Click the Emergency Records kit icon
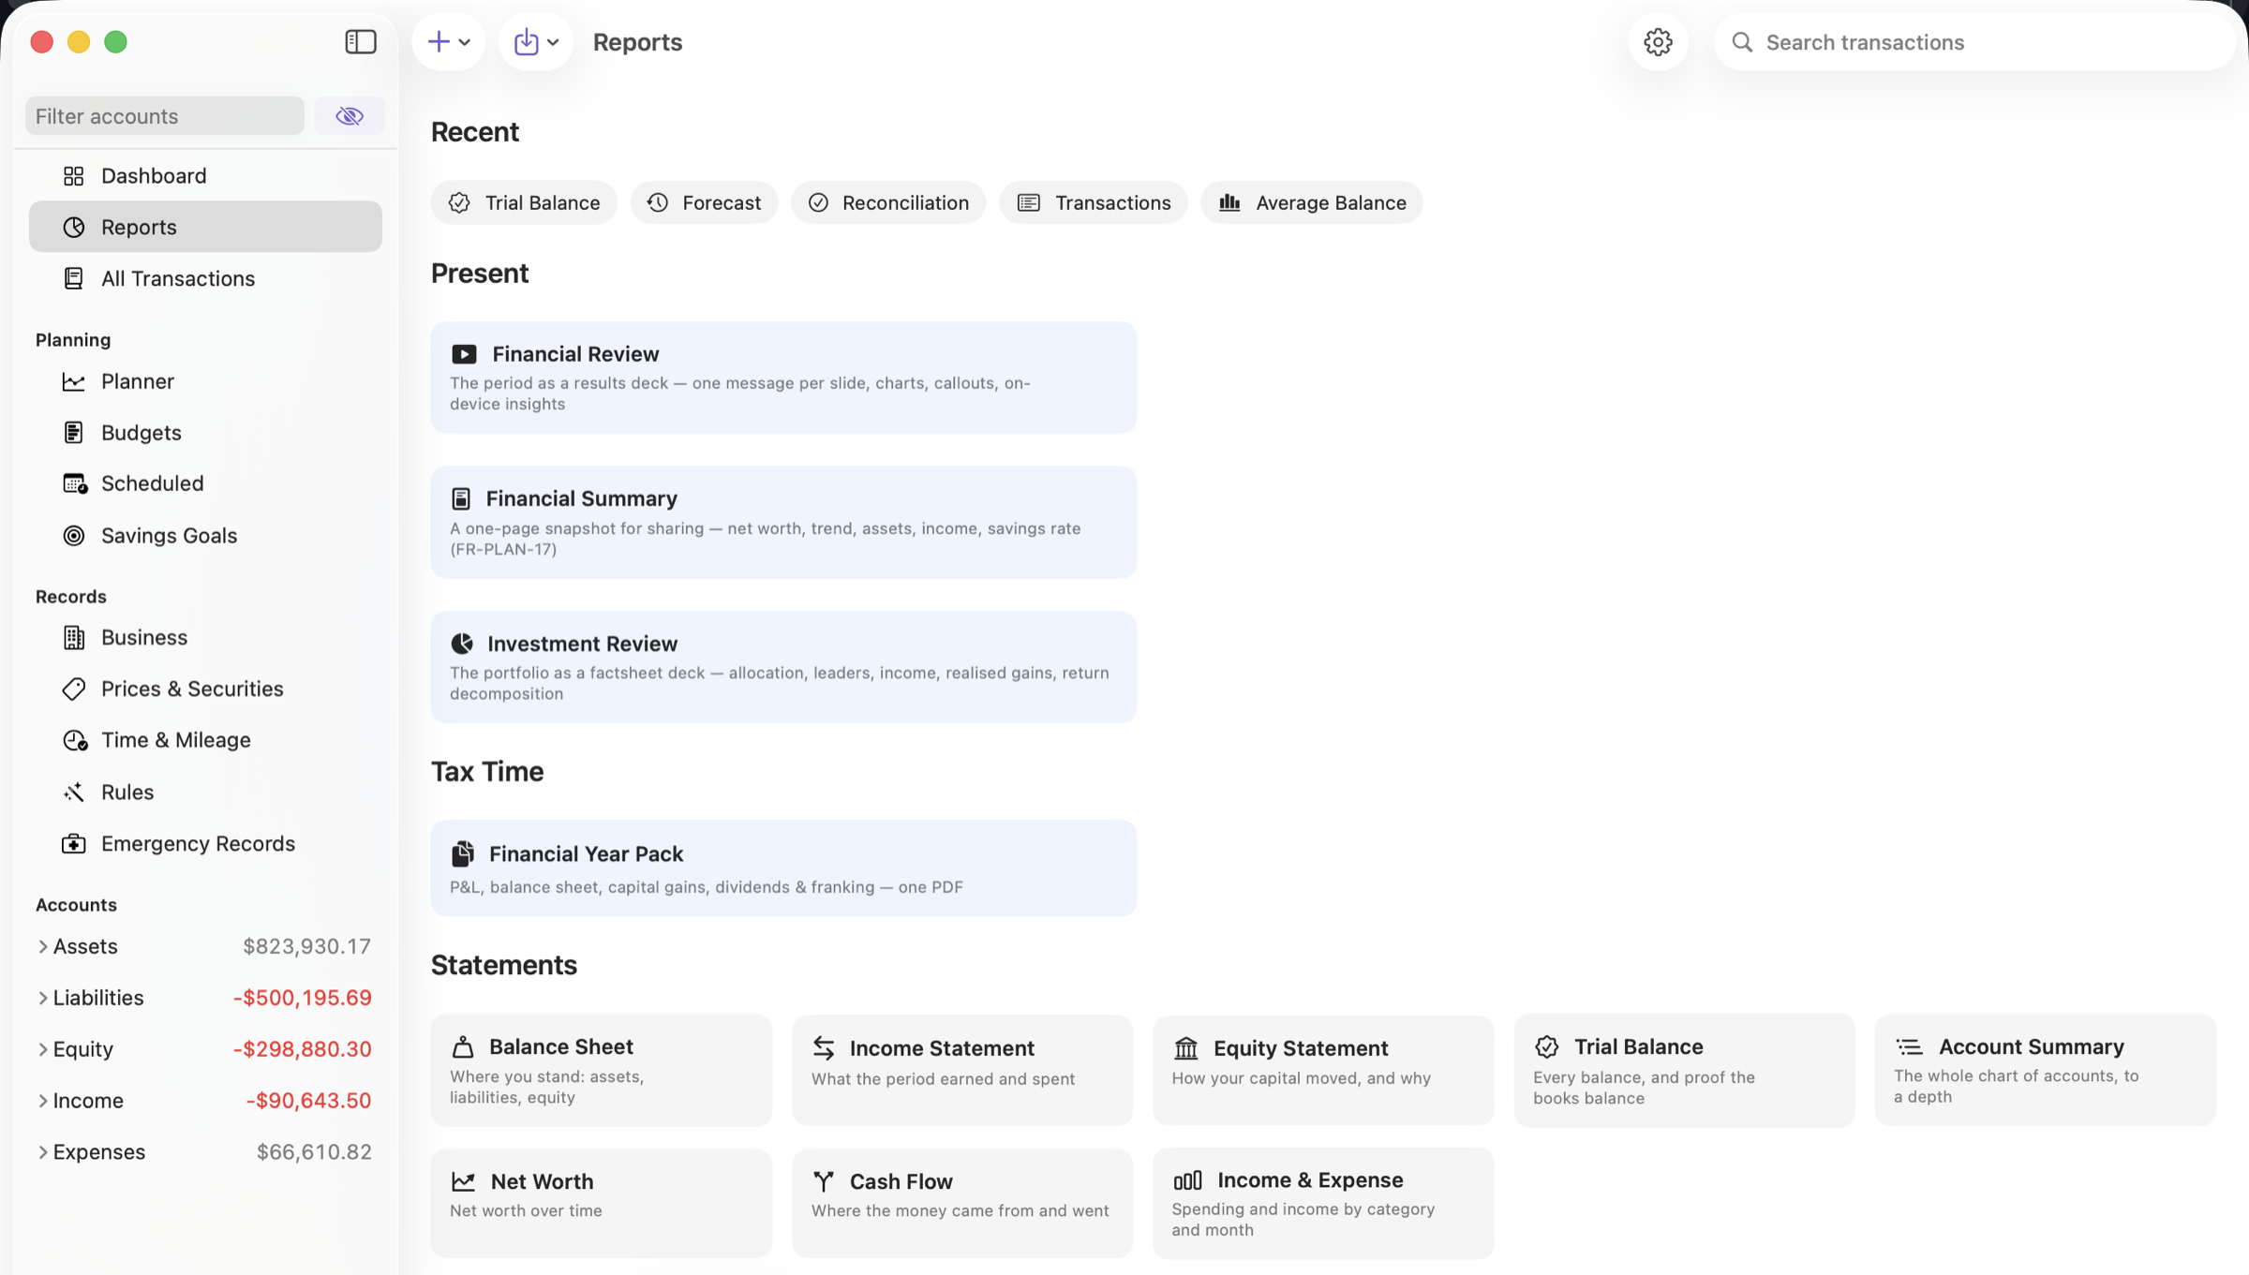This screenshot has width=2249, height=1275. 74,844
